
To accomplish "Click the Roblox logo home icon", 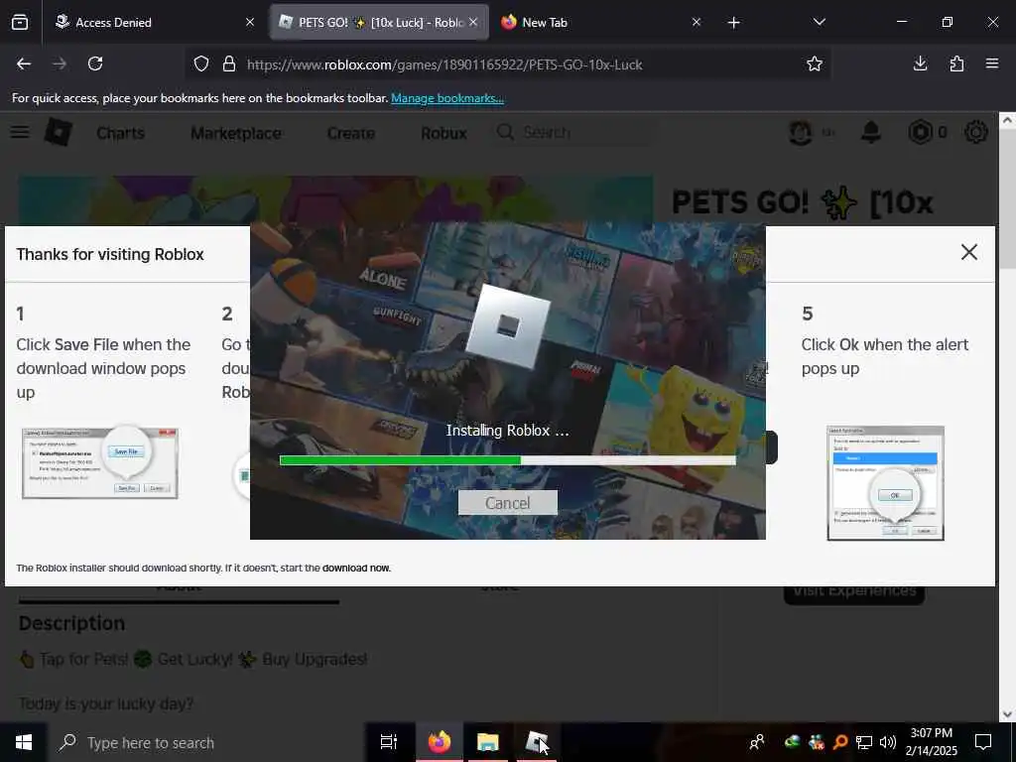I will click(59, 132).
